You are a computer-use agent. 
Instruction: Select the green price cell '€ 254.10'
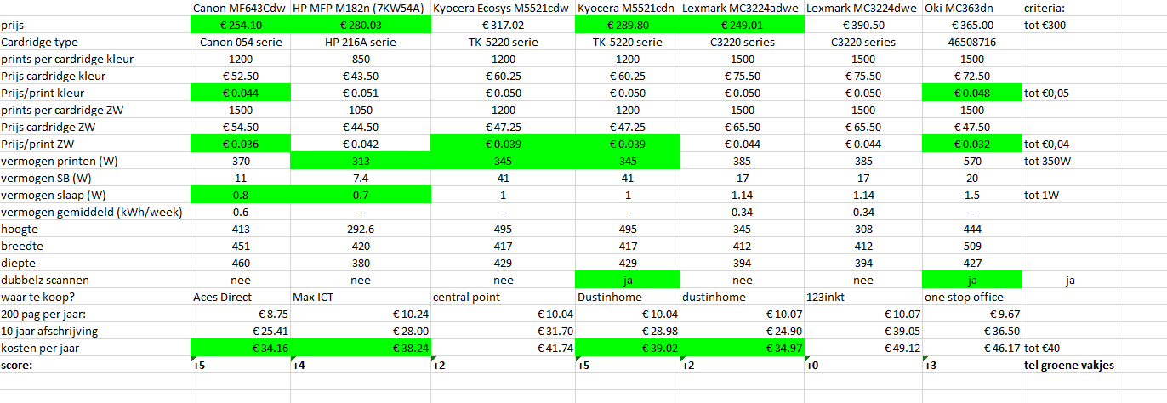(x=240, y=26)
